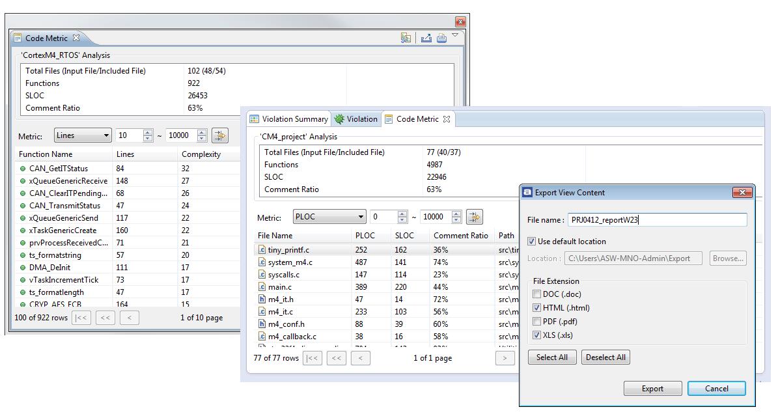
Task: Enable the DOC (.doc) file extension
Action: 537,294
